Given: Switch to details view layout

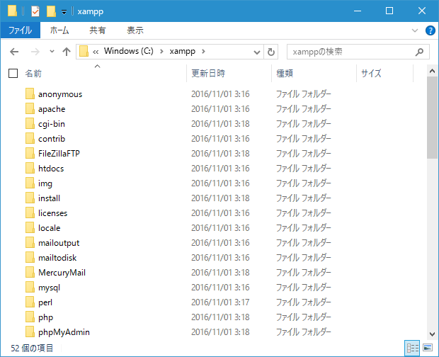Looking at the screenshot, I should tap(412, 348).
